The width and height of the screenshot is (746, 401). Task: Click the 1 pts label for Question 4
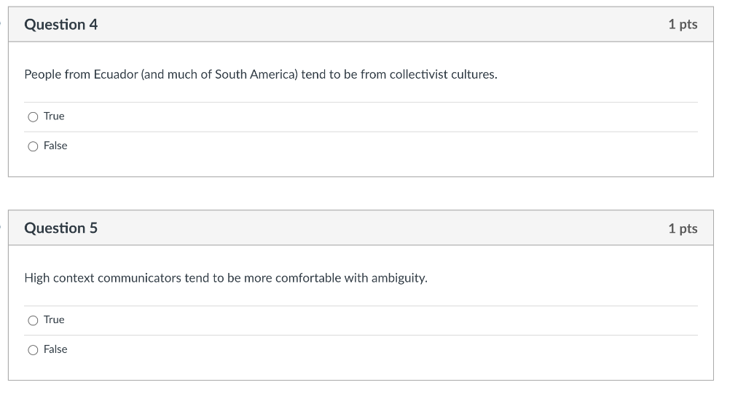tap(683, 25)
